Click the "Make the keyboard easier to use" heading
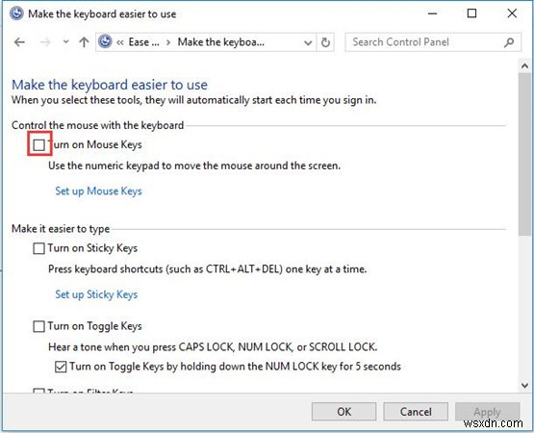 (110, 85)
